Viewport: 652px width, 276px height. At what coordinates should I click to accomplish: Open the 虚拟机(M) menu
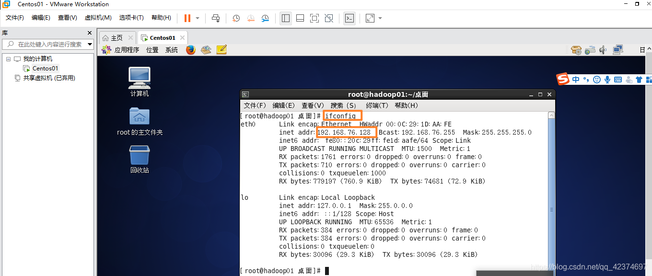98,17
